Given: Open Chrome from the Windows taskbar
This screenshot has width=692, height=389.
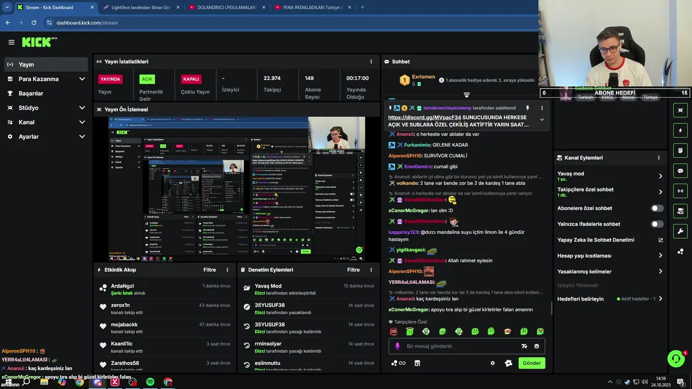Looking at the screenshot, I should click(79, 382).
